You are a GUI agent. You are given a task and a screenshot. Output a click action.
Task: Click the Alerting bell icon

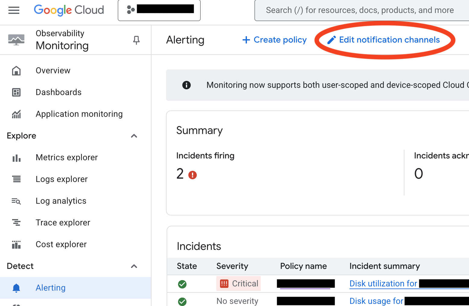click(16, 288)
